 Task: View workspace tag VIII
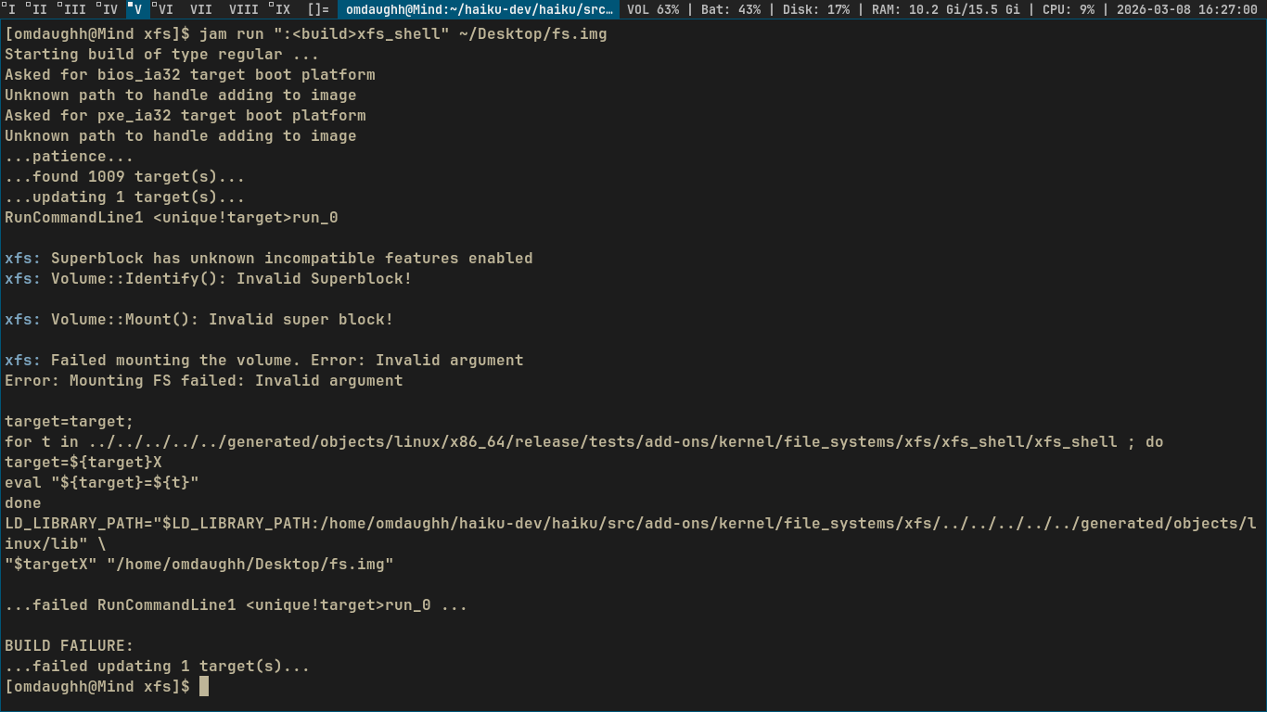pos(243,9)
